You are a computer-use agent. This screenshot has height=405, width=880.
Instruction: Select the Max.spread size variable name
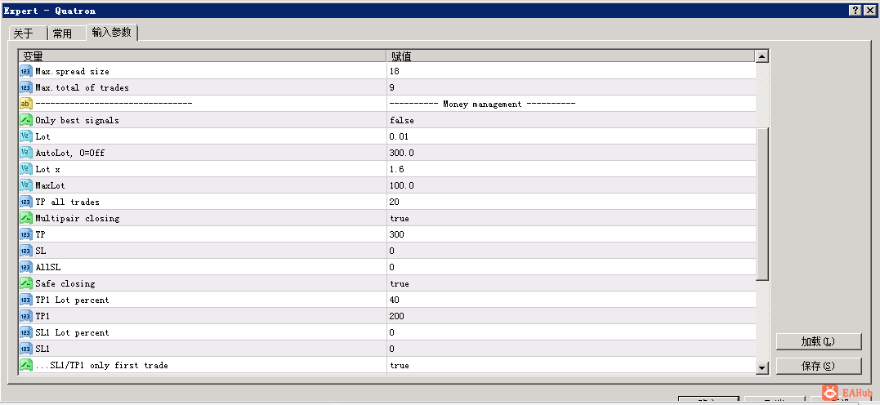pyautogui.click(x=73, y=72)
